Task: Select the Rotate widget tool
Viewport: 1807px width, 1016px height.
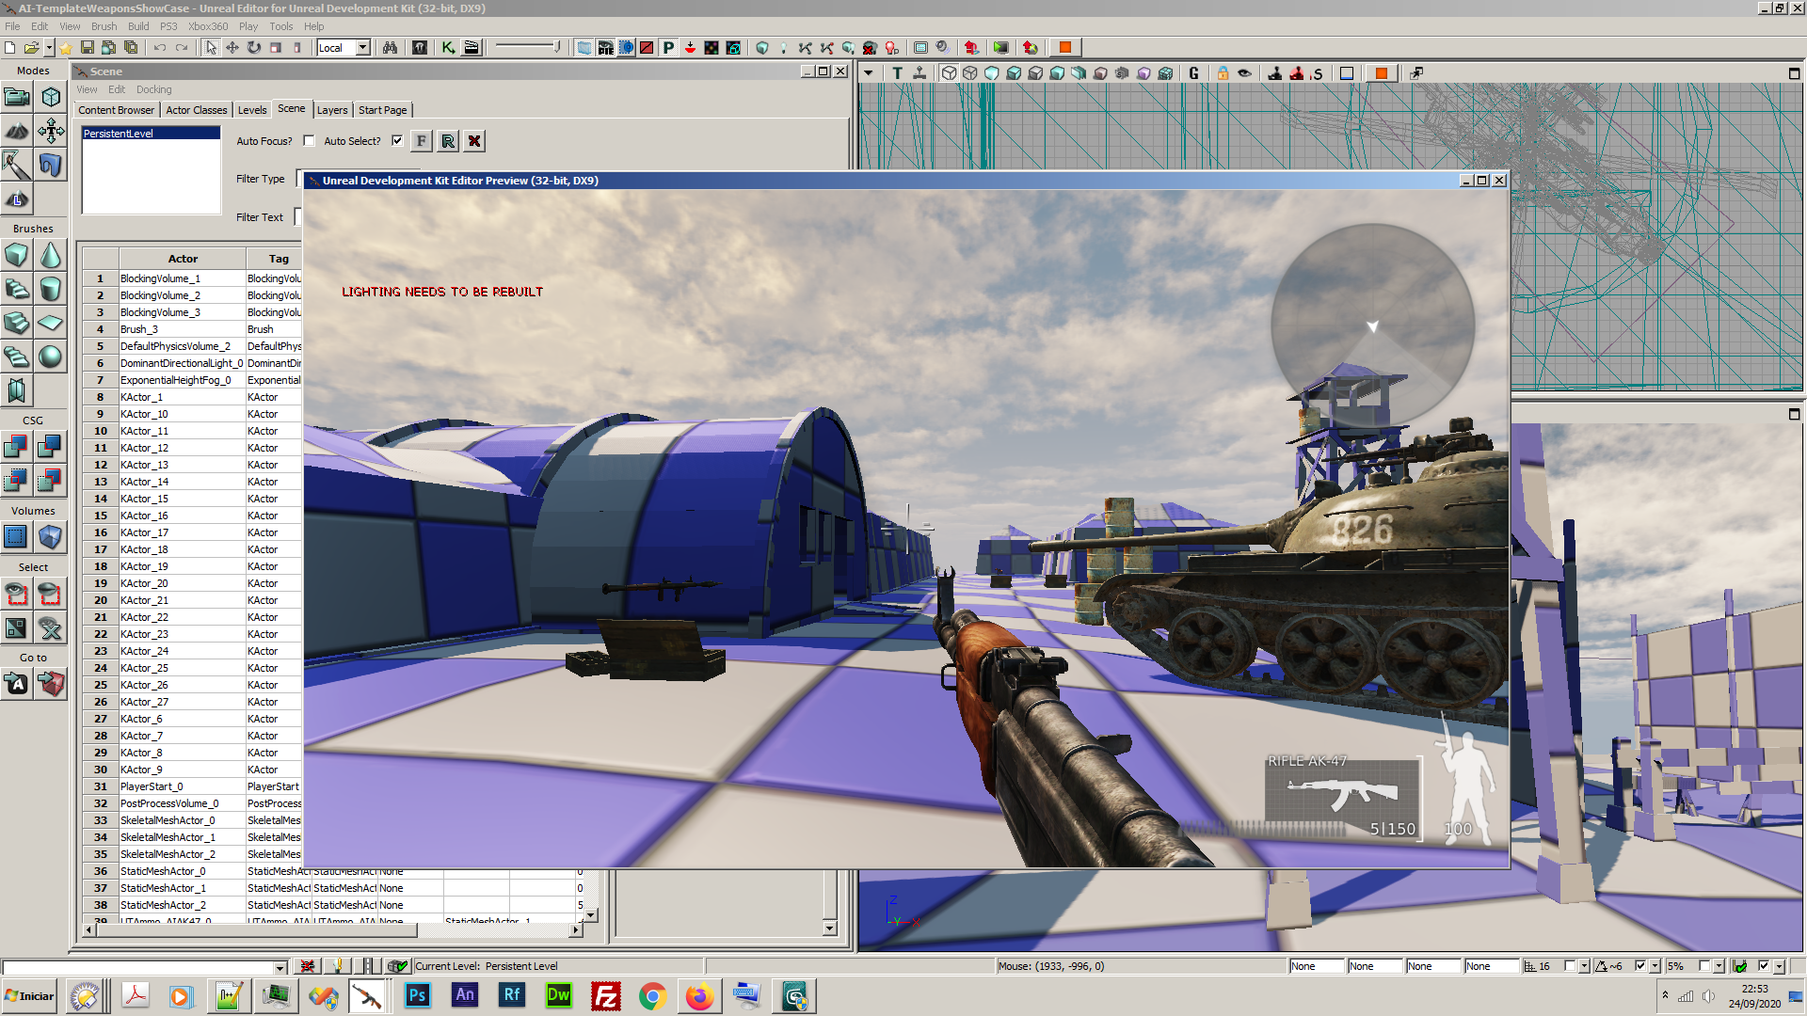Action: click(254, 47)
